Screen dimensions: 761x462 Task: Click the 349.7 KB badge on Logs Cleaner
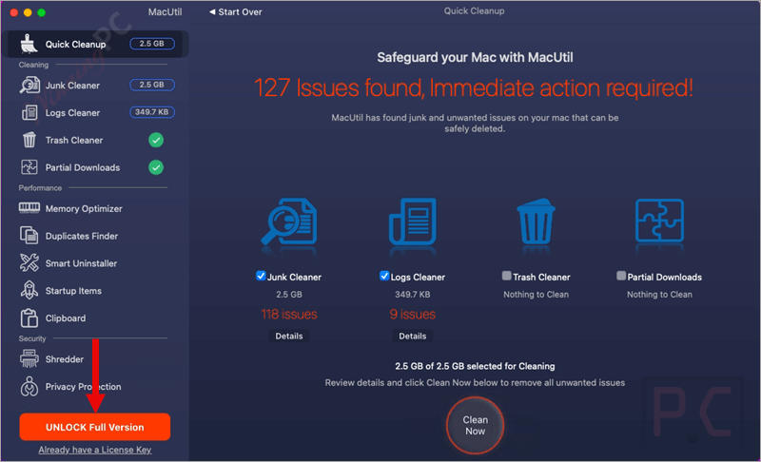tap(152, 112)
